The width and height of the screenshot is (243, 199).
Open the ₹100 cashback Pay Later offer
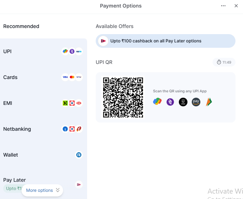166,41
